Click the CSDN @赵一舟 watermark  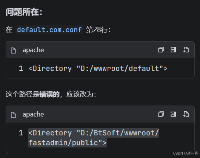coord(186,153)
